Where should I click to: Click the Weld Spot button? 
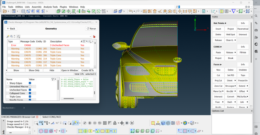(x=230, y=34)
